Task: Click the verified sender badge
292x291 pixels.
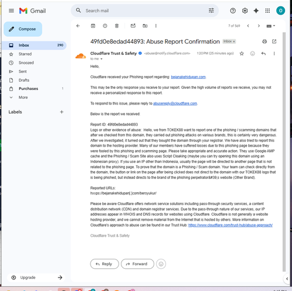Action: (x=140, y=53)
